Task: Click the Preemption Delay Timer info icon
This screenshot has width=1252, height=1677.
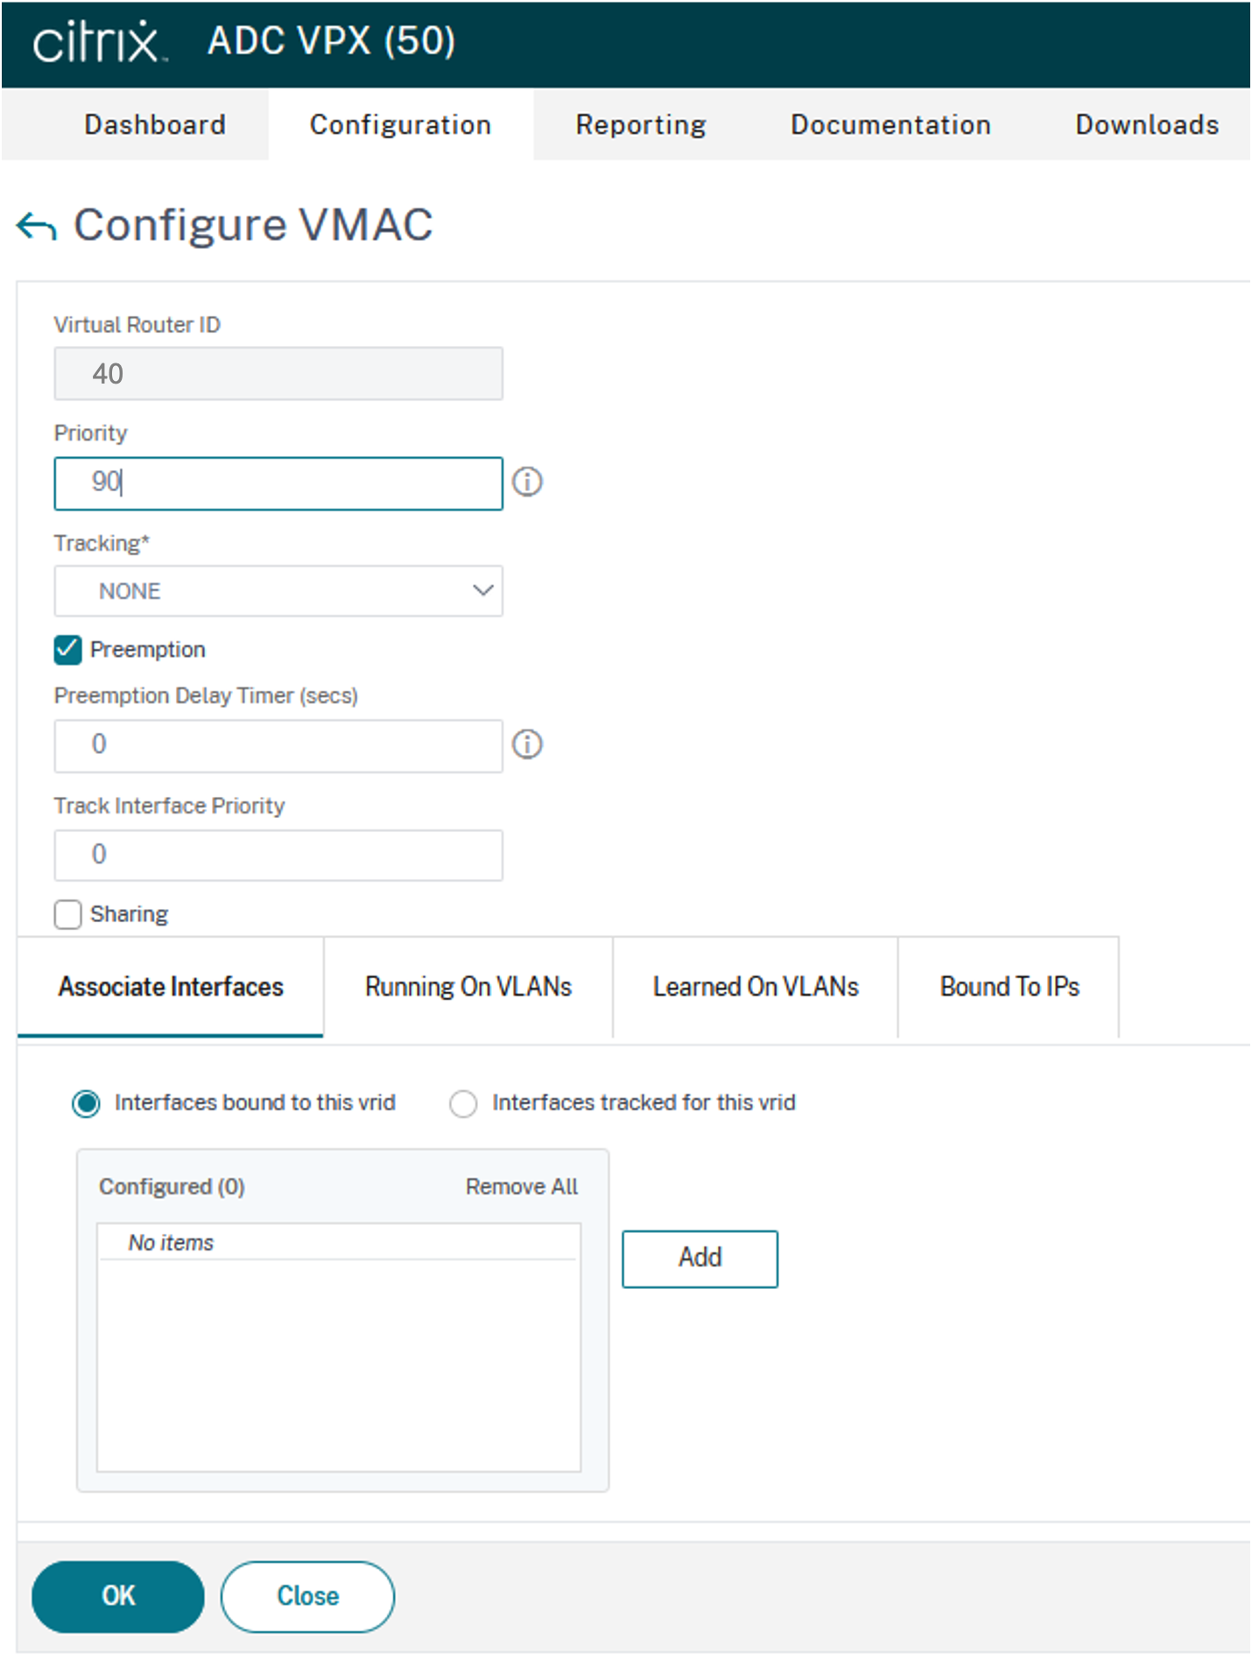Action: coord(527,744)
